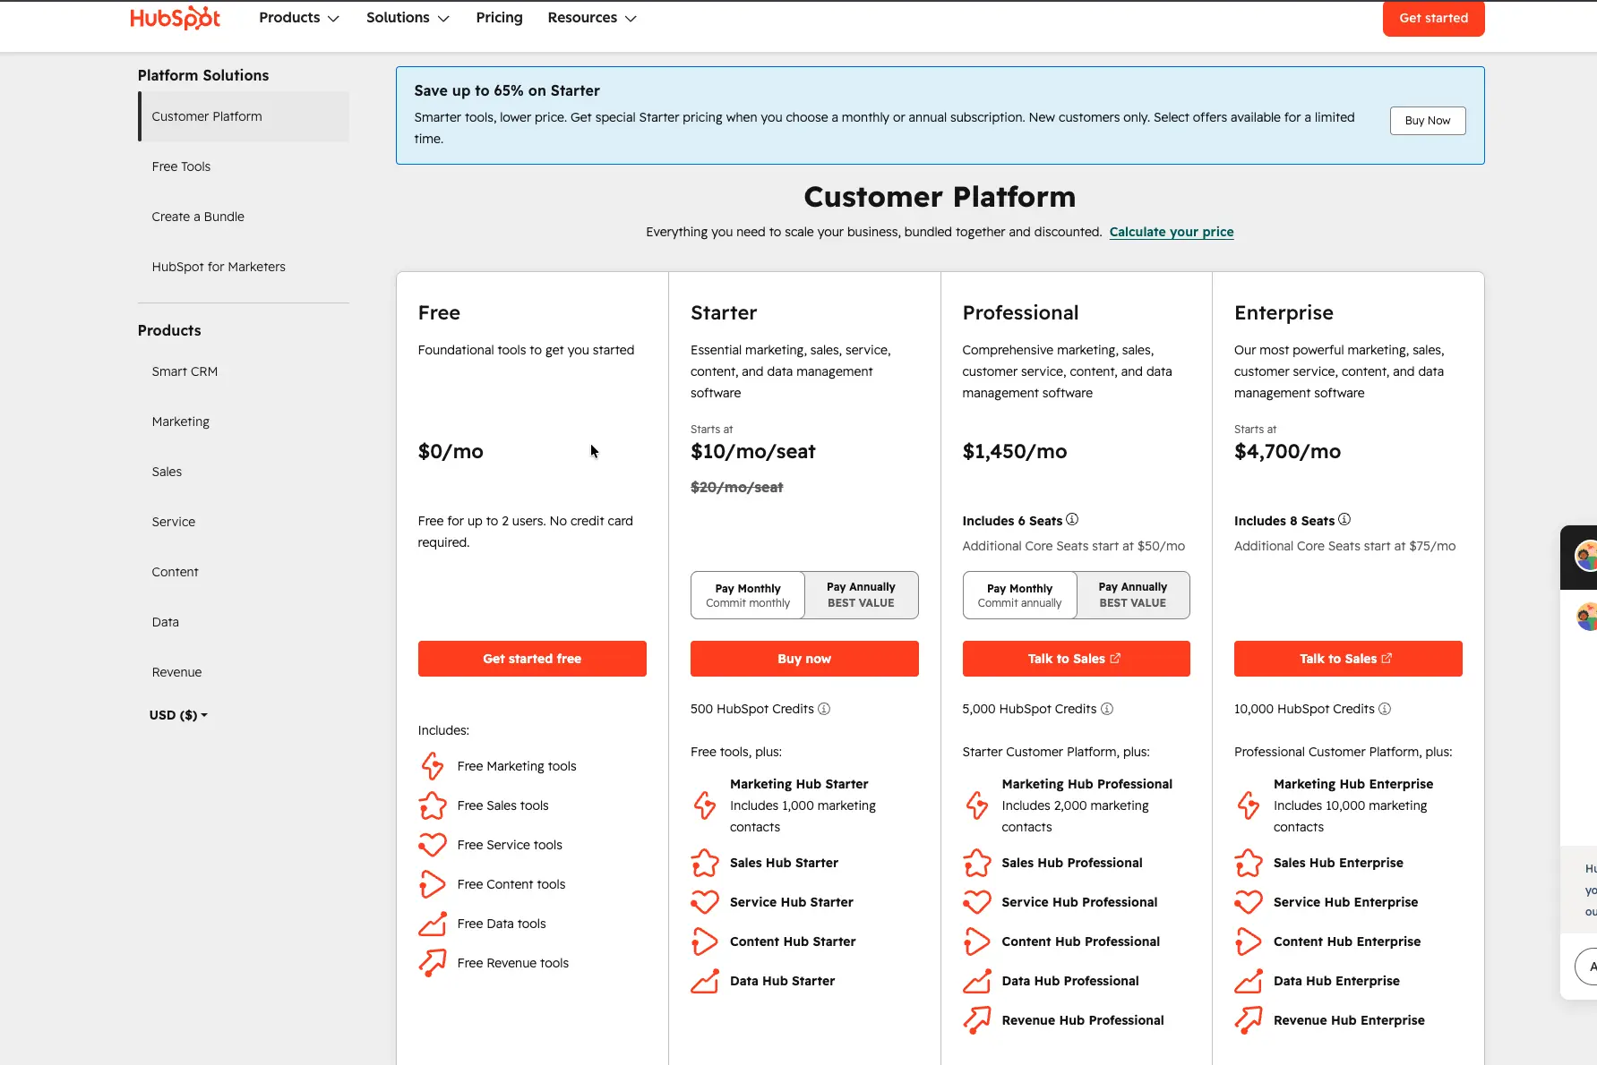1597x1065 pixels.
Task: Click the Service Hub Starter icon
Action: point(705,902)
